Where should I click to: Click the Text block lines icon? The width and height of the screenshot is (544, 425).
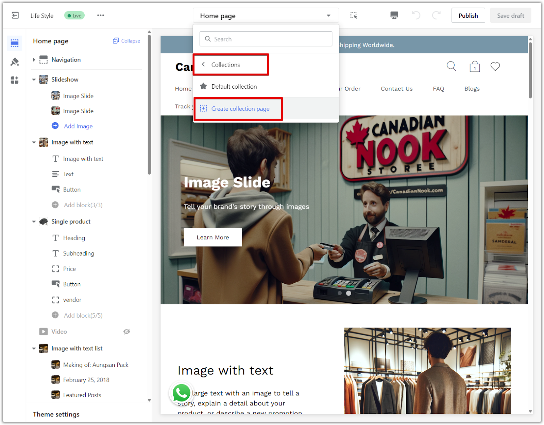[x=55, y=174]
